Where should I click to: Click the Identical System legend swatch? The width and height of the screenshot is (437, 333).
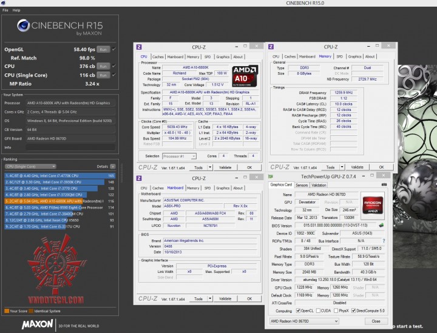pos(31,311)
